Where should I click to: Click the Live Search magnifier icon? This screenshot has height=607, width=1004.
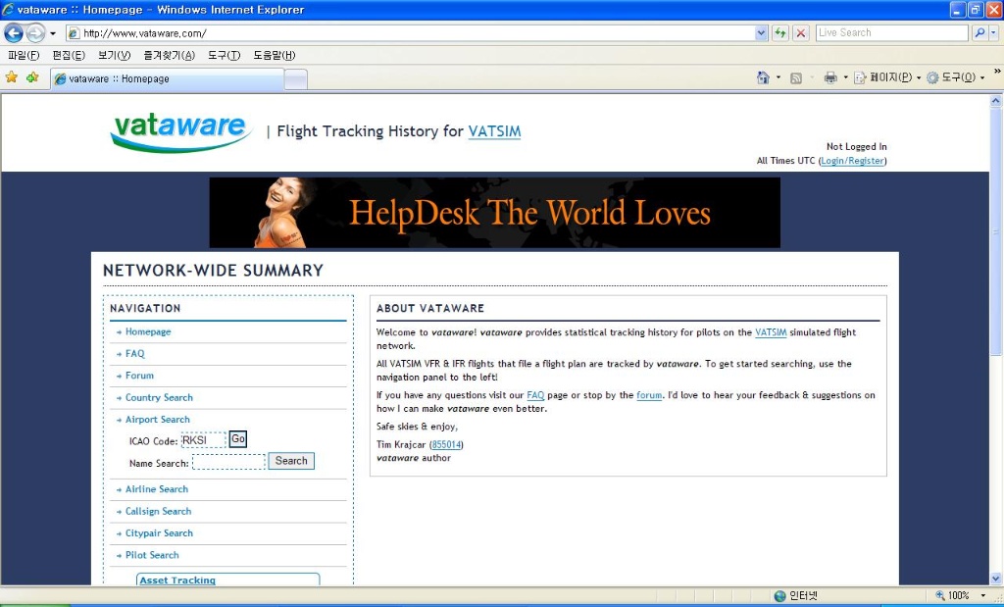[979, 32]
